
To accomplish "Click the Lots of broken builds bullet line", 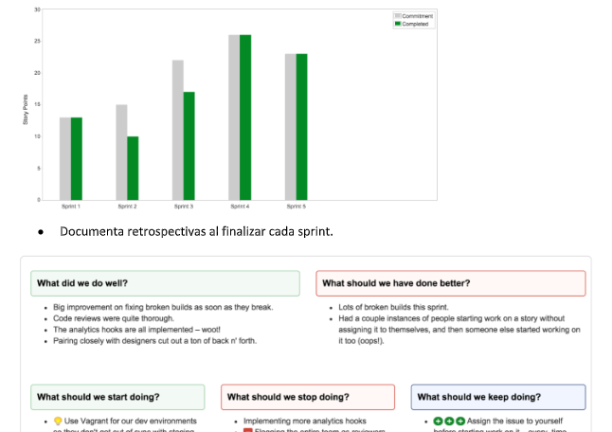I will (x=393, y=307).
